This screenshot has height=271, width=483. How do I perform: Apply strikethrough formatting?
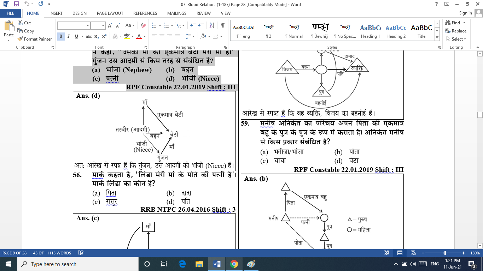(x=89, y=36)
